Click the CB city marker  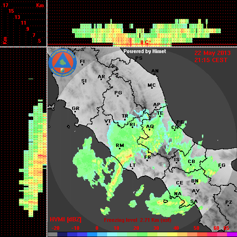[x=191, y=162]
